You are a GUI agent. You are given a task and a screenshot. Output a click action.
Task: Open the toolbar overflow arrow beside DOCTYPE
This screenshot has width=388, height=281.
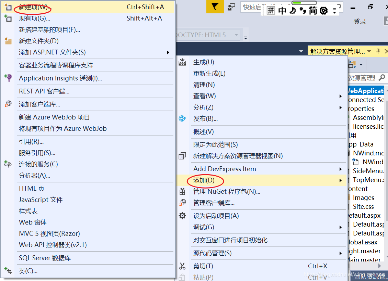tap(246, 38)
